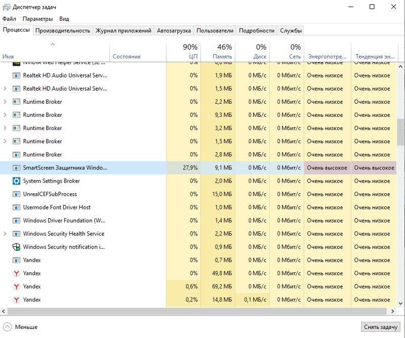Click the Usermode Font Driver Host icon
The width and height of the screenshot is (405, 338).
click(16, 207)
